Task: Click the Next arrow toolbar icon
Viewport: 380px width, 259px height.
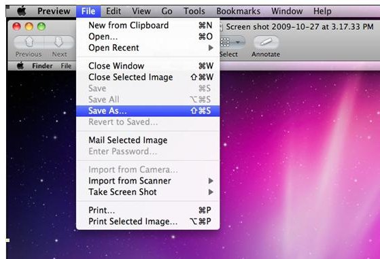Action: point(59,42)
